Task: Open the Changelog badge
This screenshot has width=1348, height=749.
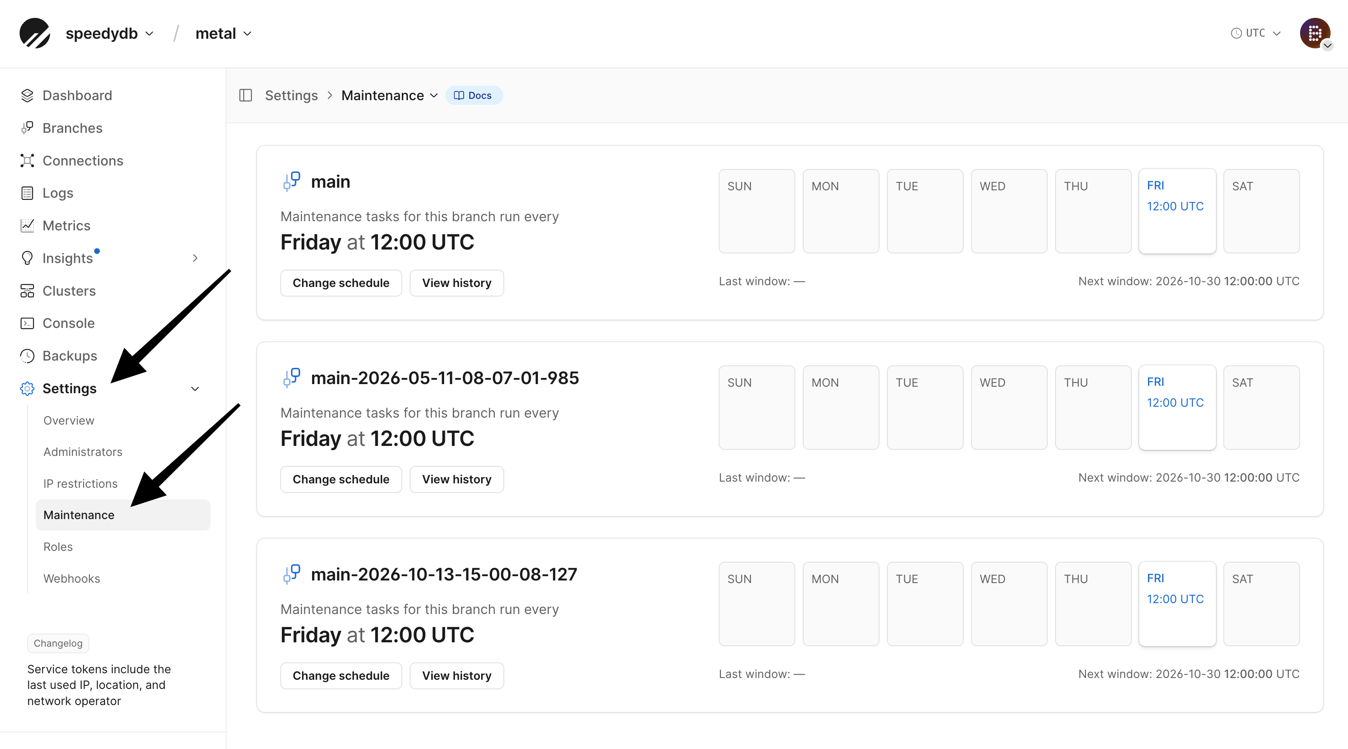Action: point(58,643)
